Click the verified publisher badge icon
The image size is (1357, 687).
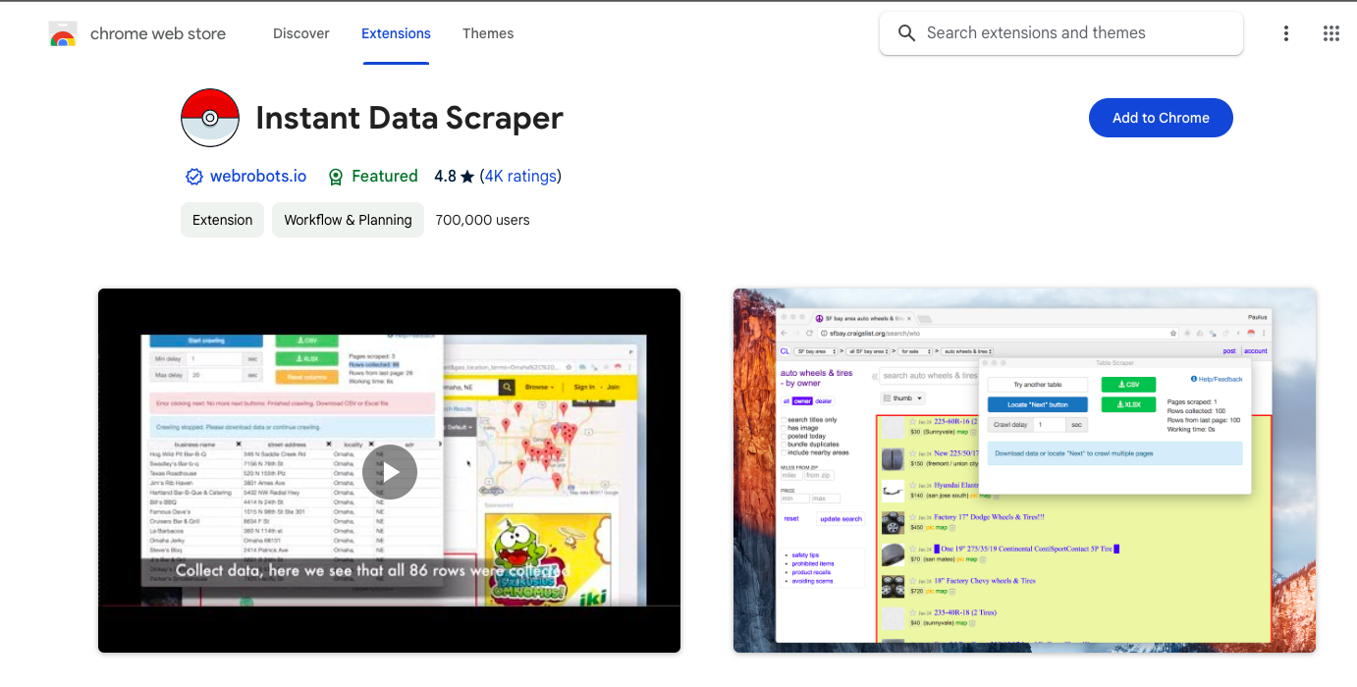pos(194,177)
